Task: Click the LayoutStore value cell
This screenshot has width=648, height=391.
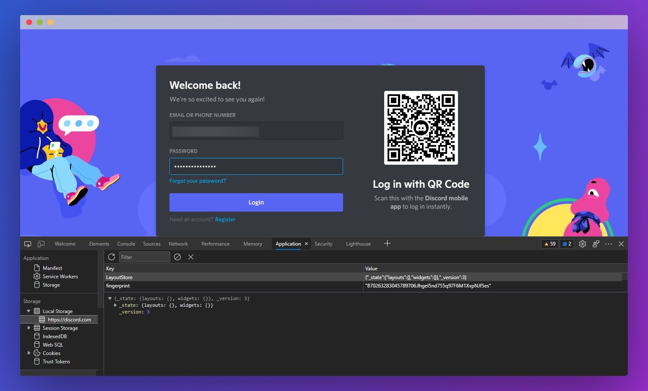Action: 492,277
